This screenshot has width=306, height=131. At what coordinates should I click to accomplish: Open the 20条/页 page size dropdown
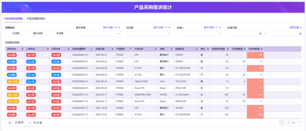click(22, 123)
